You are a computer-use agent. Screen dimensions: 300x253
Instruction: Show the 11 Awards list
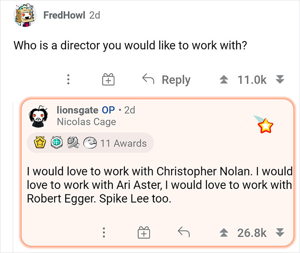[123, 143]
